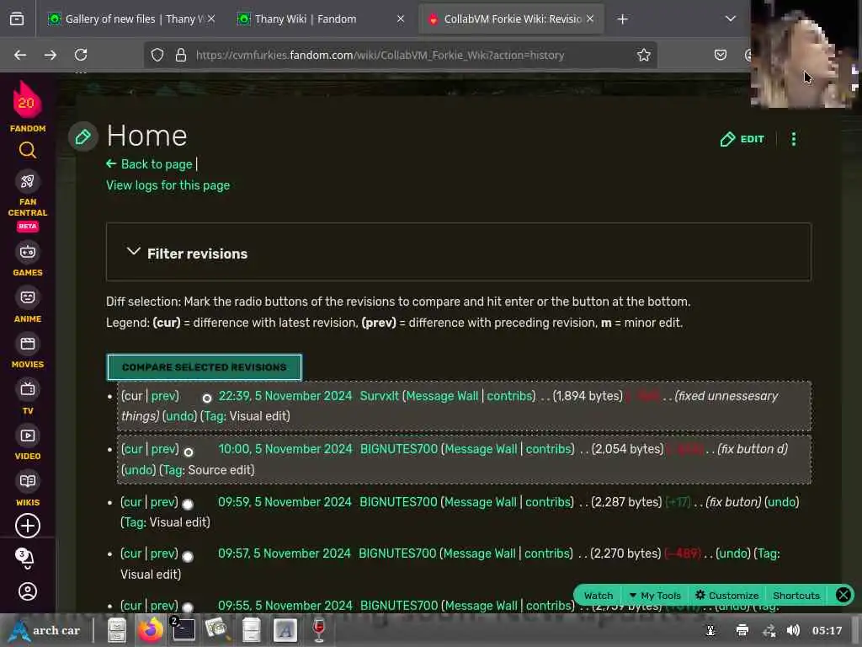Open the My Tools dropdown
This screenshot has width=862, height=647.
655,596
